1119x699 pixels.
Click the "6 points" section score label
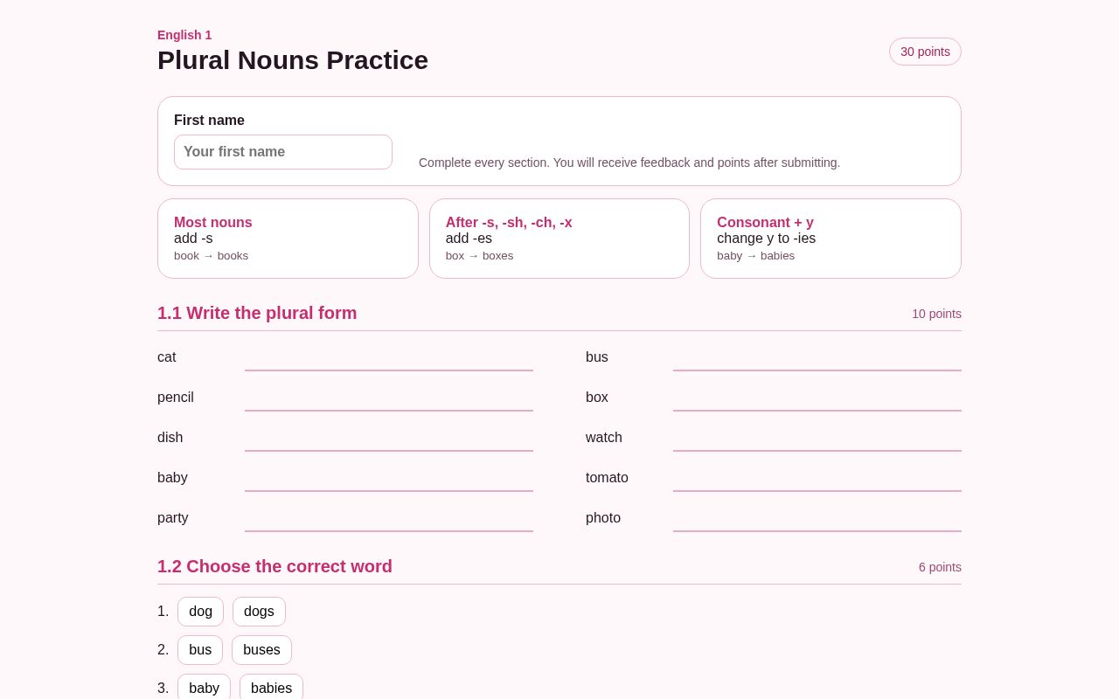[940, 567]
